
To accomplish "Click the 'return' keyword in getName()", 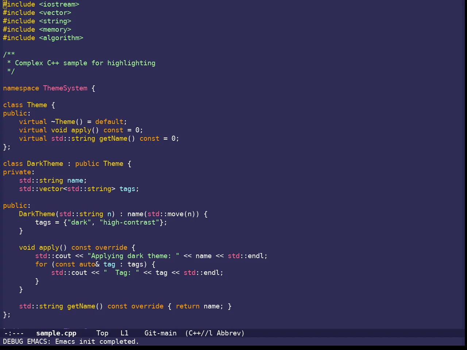I will click(188, 306).
